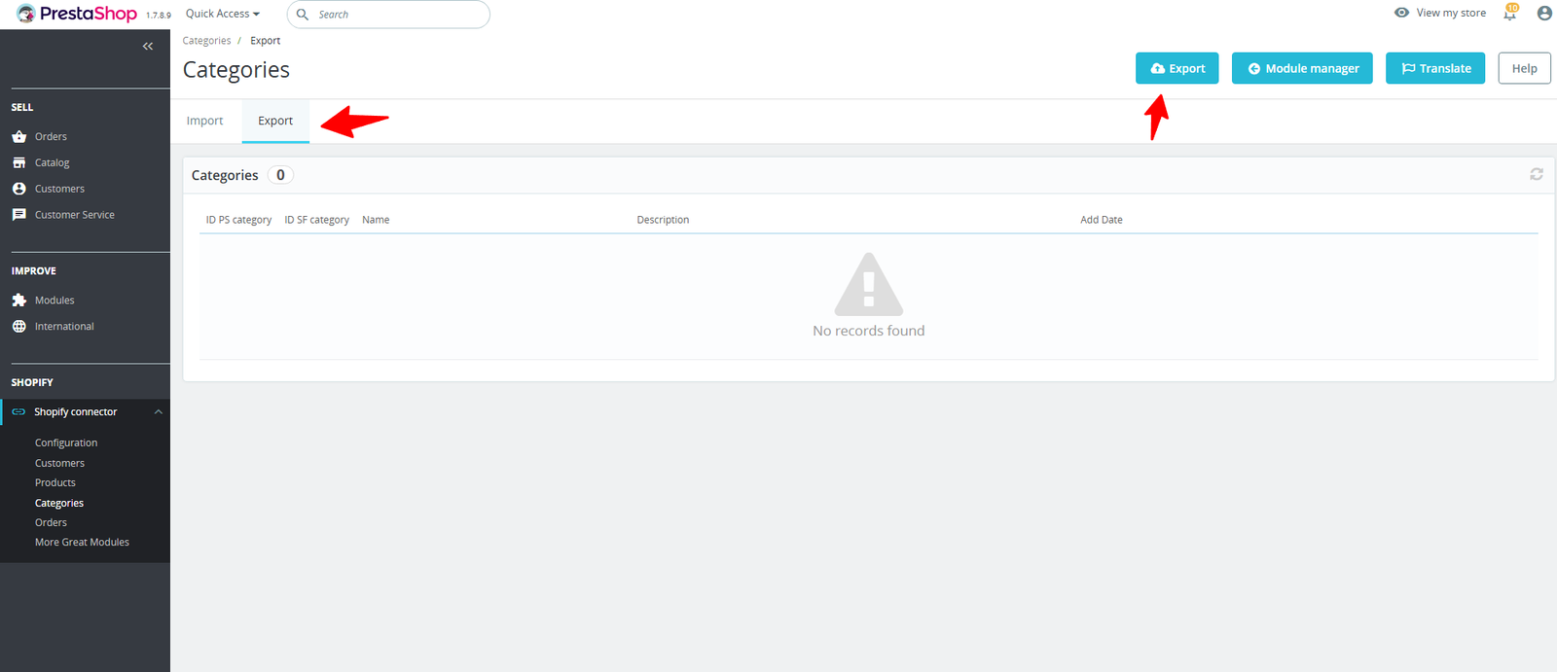This screenshot has width=1557, height=672.
Task: Click the Categories breadcrumb link
Action: [206, 41]
